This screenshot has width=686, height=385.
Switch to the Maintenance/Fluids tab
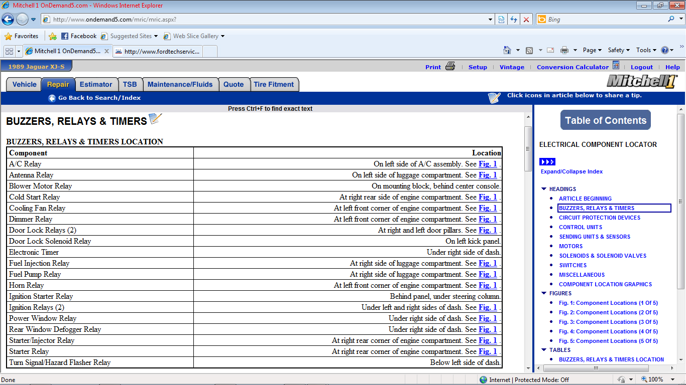click(x=180, y=84)
